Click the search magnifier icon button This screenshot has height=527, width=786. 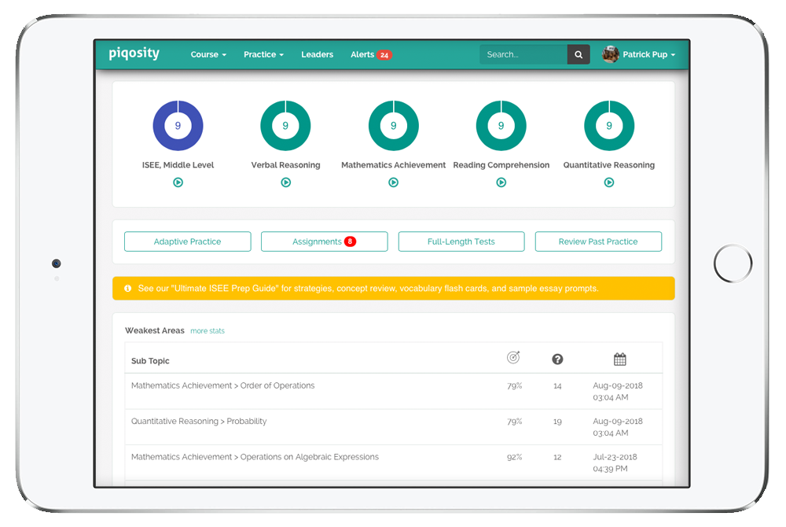pos(578,55)
